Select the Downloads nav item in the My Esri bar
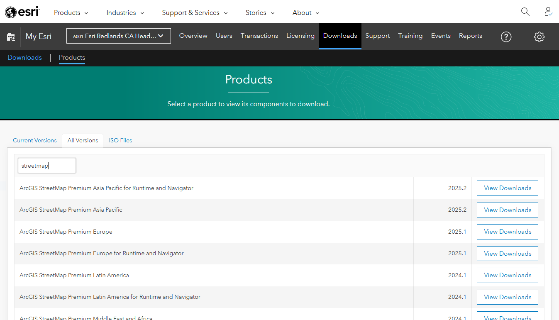The width and height of the screenshot is (559, 320). [340, 36]
